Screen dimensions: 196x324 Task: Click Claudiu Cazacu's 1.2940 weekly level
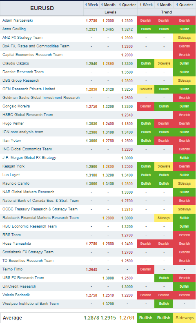(x=91, y=64)
